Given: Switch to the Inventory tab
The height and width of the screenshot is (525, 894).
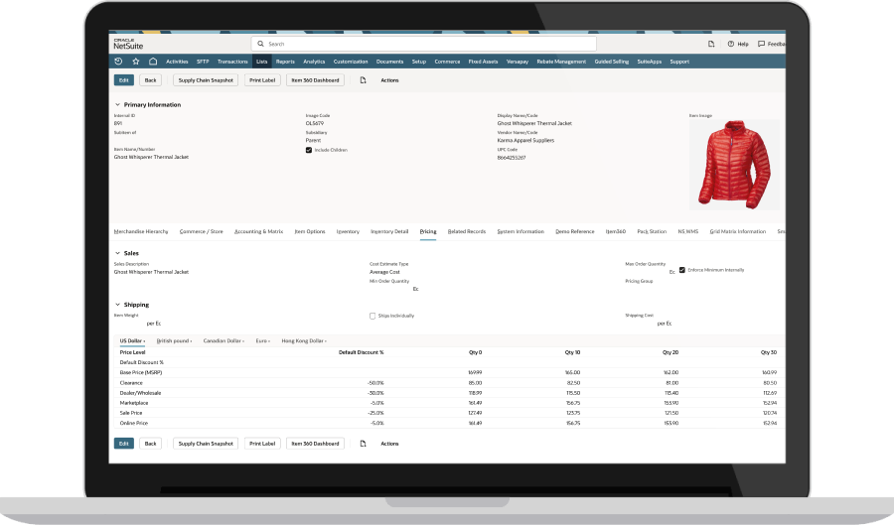Looking at the screenshot, I should click(x=348, y=232).
